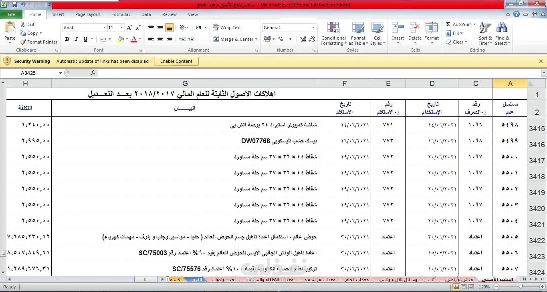Shrink font size with smaller A icon
The image size is (547, 292).
tap(138, 28)
